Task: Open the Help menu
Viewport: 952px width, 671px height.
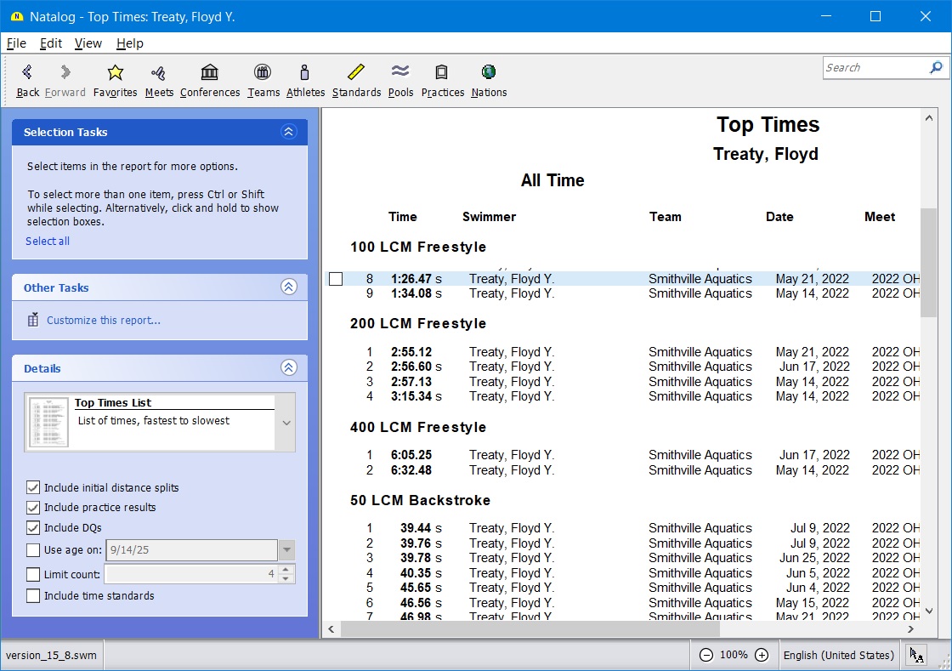Action: click(129, 43)
